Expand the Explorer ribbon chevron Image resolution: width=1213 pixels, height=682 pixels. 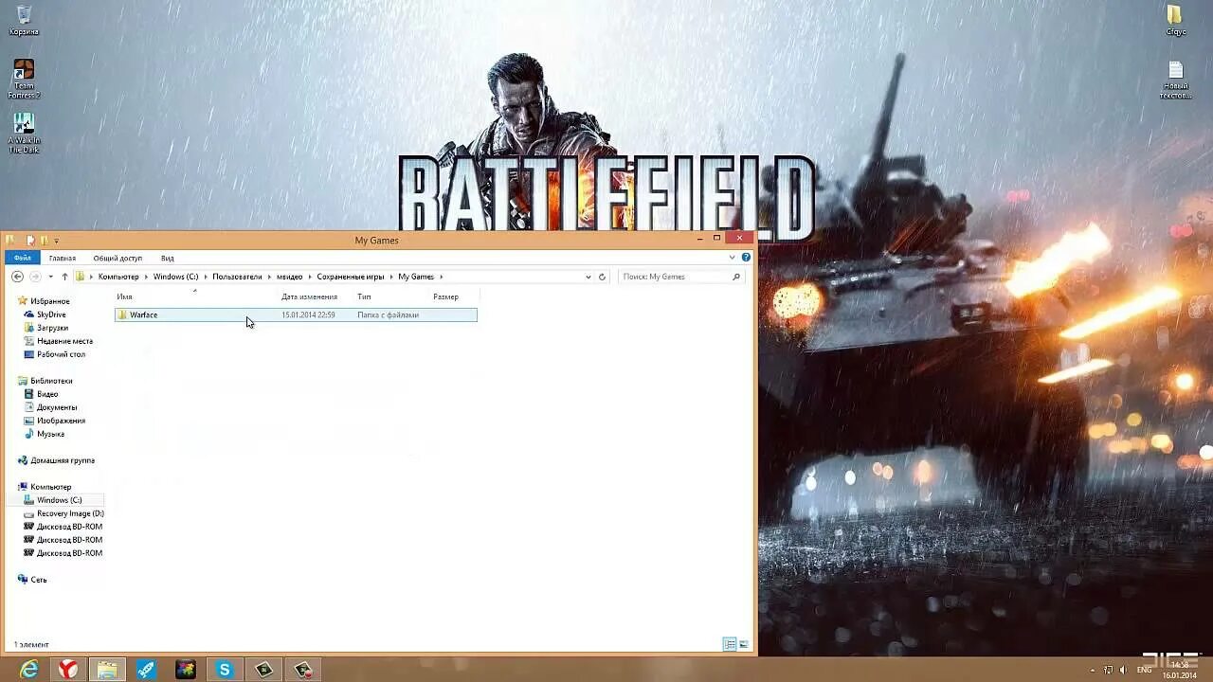(733, 258)
